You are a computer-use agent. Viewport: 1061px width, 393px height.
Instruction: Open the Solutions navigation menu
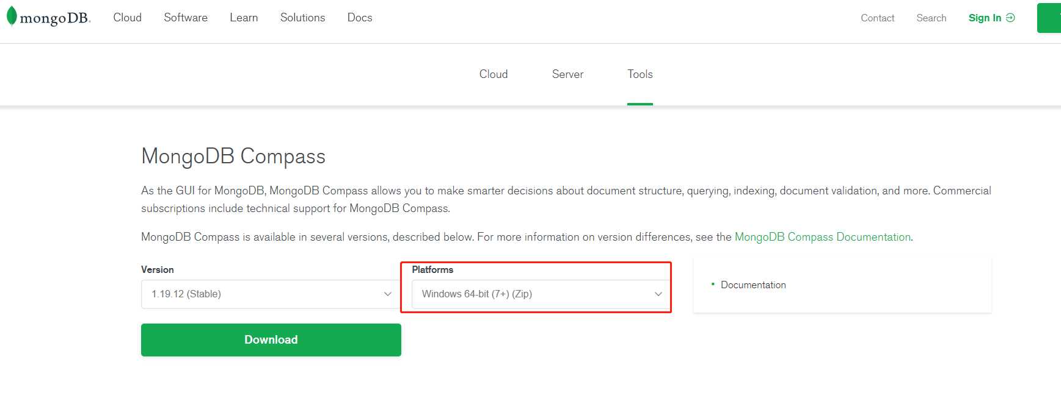tap(302, 18)
